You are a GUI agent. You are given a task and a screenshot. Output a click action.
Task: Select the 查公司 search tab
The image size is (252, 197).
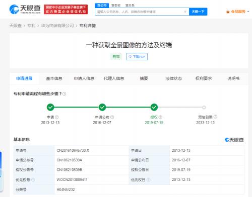tap(102, 6)
